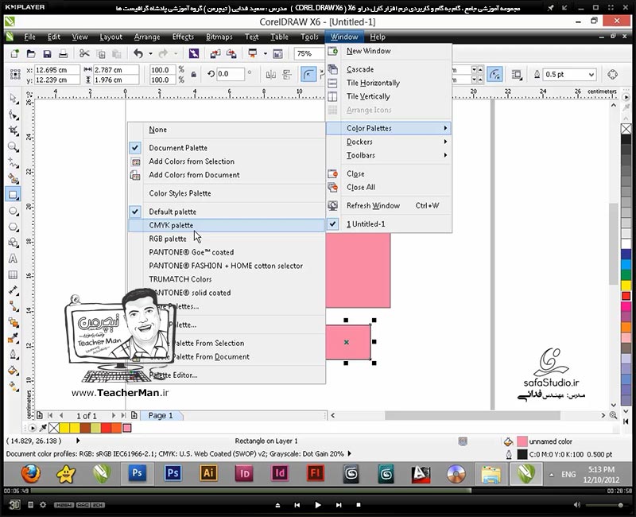Viewport: 636px width, 517px height.
Task: Select the Shape edit tool
Action: pos(14,115)
